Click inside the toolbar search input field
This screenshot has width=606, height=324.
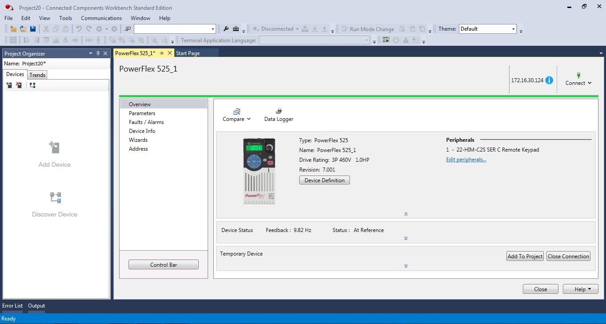tap(172, 29)
